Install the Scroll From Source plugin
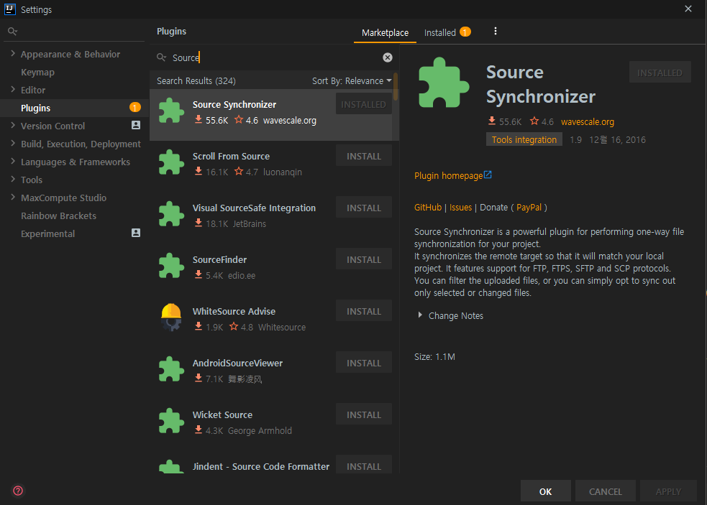This screenshot has width=707, height=505. pos(364,156)
